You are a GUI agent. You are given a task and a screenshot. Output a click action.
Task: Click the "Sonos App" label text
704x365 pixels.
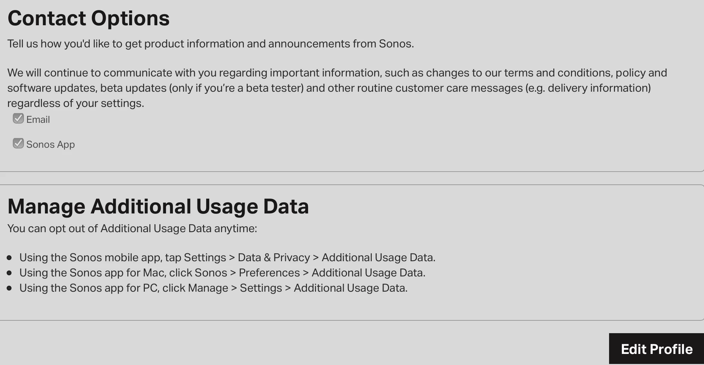(51, 145)
